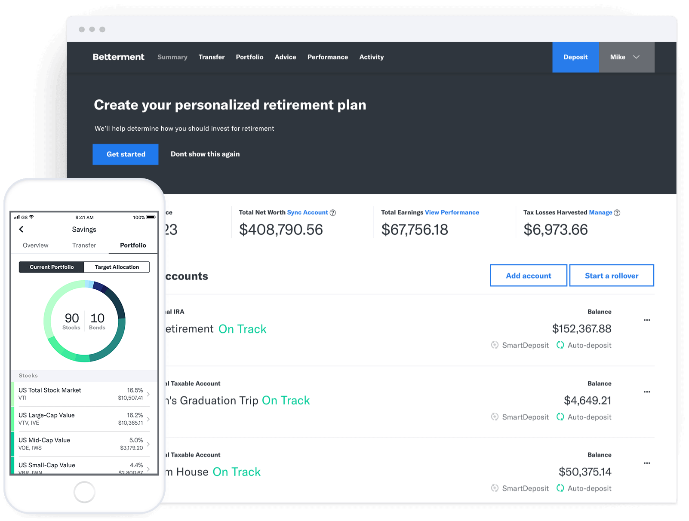This screenshot has height=521, width=689.
Task: Open the Performance nav item
Action: (x=328, y=57)
